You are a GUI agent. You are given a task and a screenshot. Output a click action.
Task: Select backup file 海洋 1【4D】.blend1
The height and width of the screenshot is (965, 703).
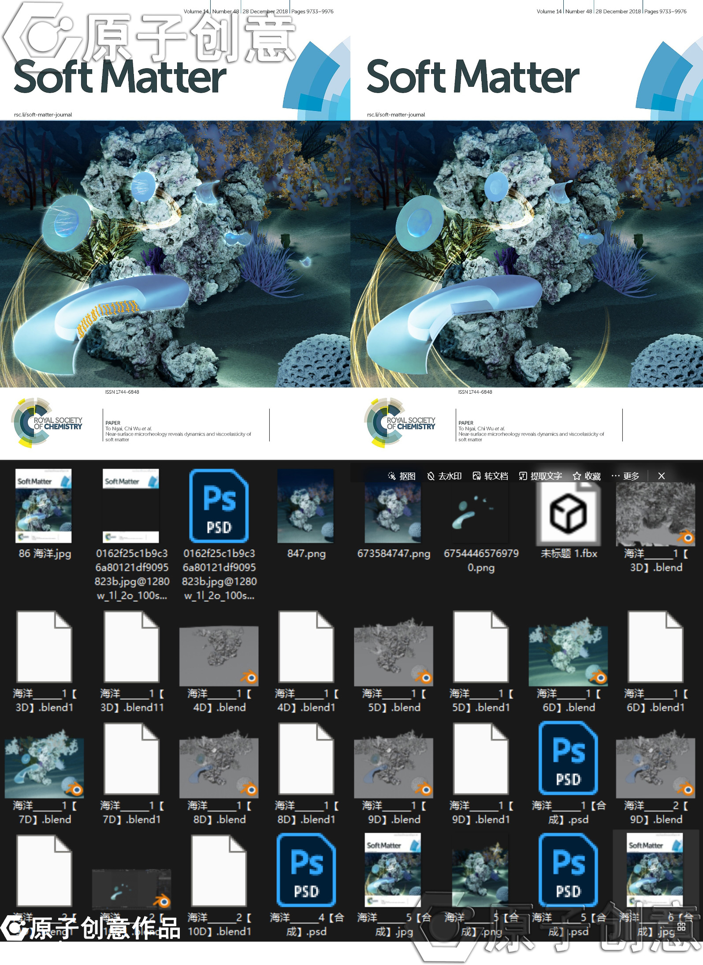305,646
